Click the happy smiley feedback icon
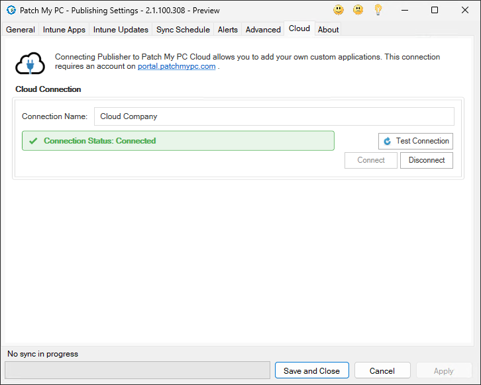The image size is (481, 385). click(x=339, y=10)
